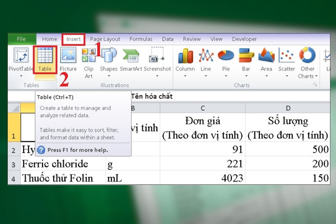This screenshot has height=224, width=336.
Task: Select row 3 header
Action: click(14, 164)
